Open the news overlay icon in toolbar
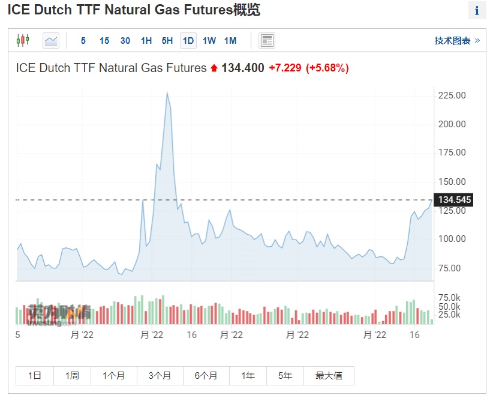 267,41
